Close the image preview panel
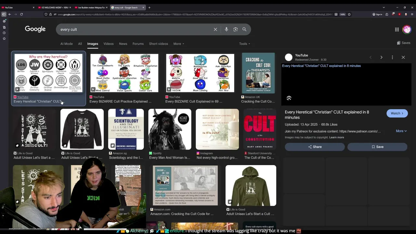Screen dimensions: 416x234 point(403,58)
